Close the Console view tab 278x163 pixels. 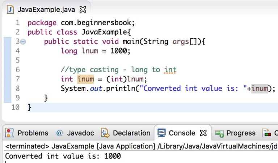[203, 133]
